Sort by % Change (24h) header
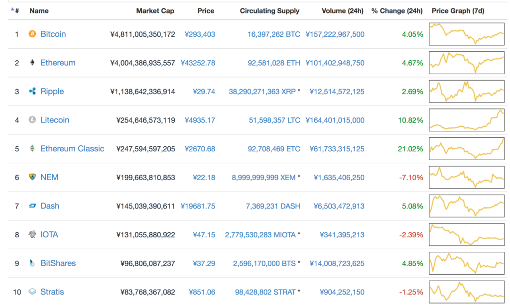The image size is (510, 306). tap(397, 11)
